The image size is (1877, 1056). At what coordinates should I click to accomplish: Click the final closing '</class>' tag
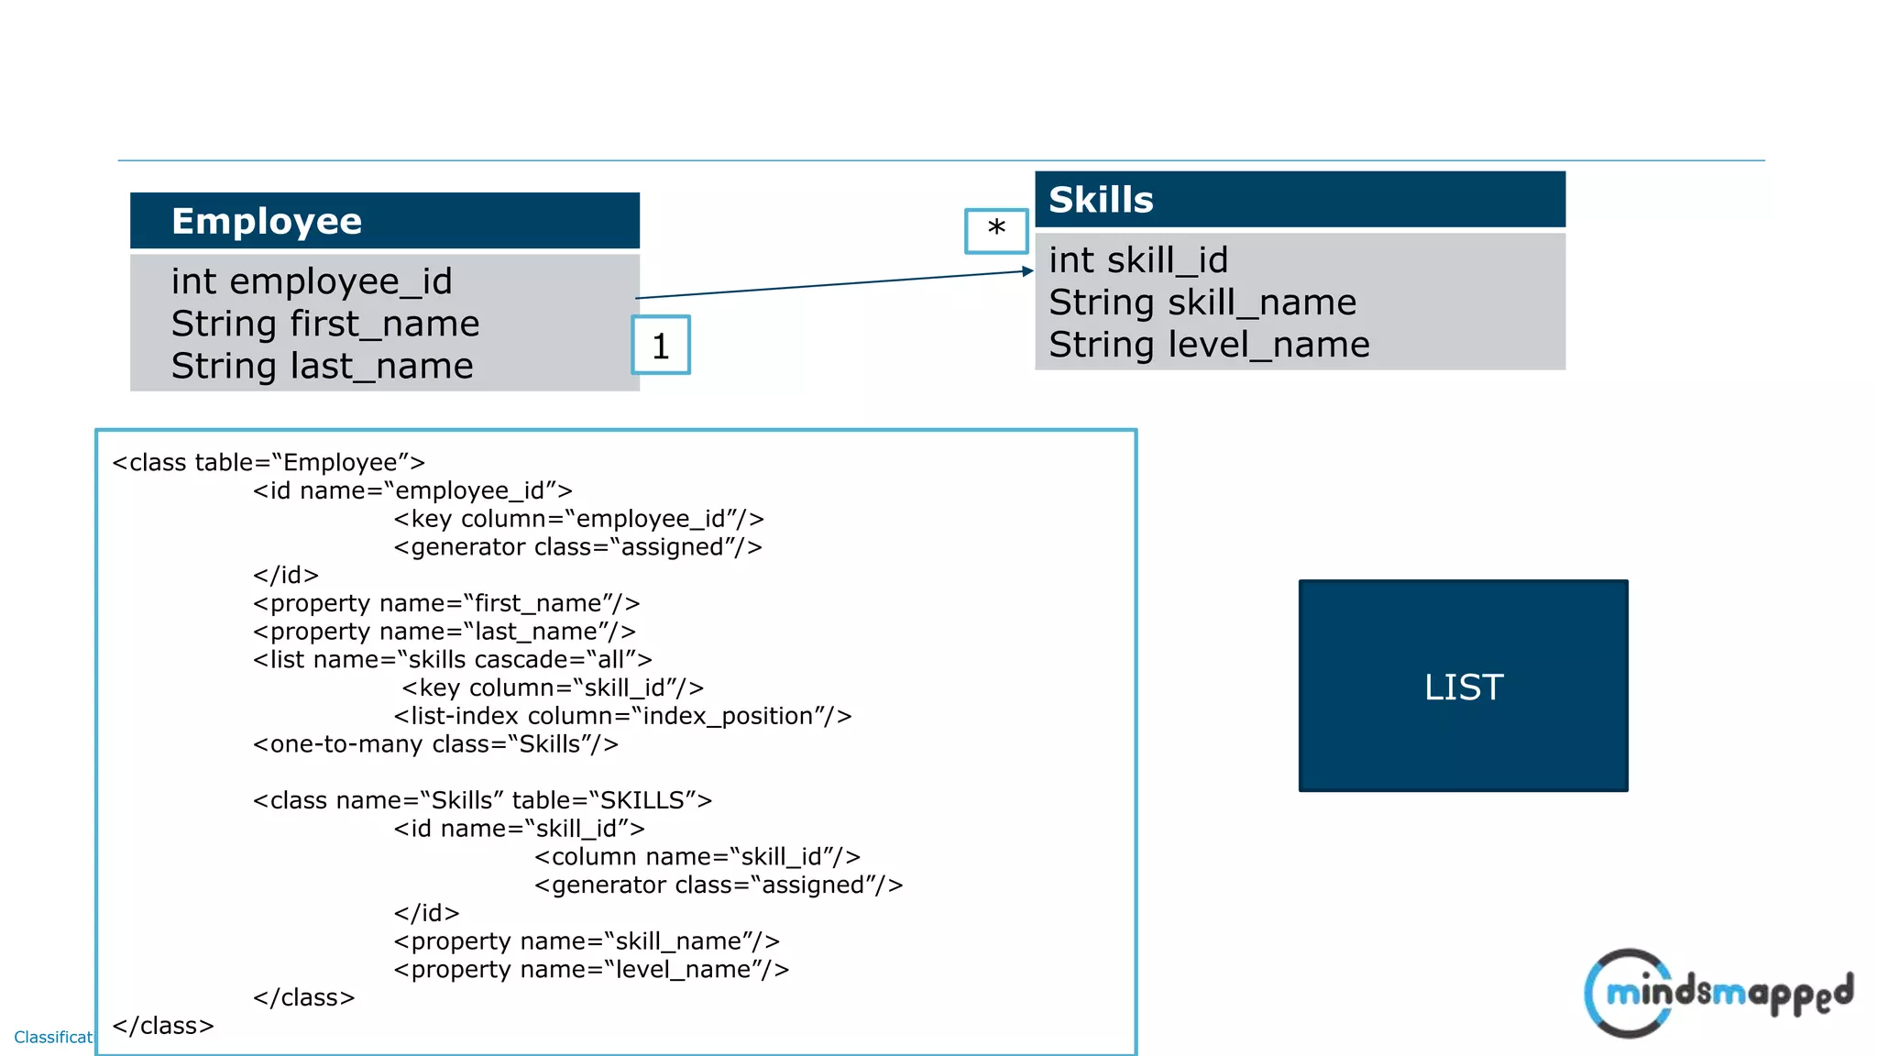coord(163,1027)
